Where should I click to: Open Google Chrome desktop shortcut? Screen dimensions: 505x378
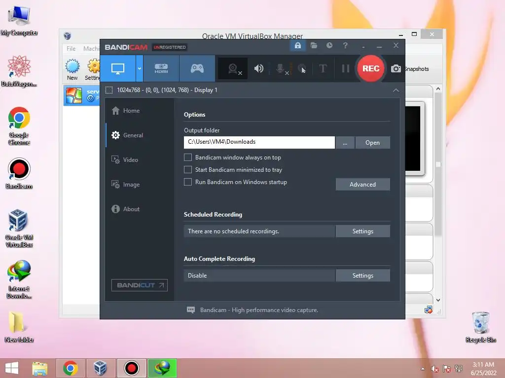(19, 126)
